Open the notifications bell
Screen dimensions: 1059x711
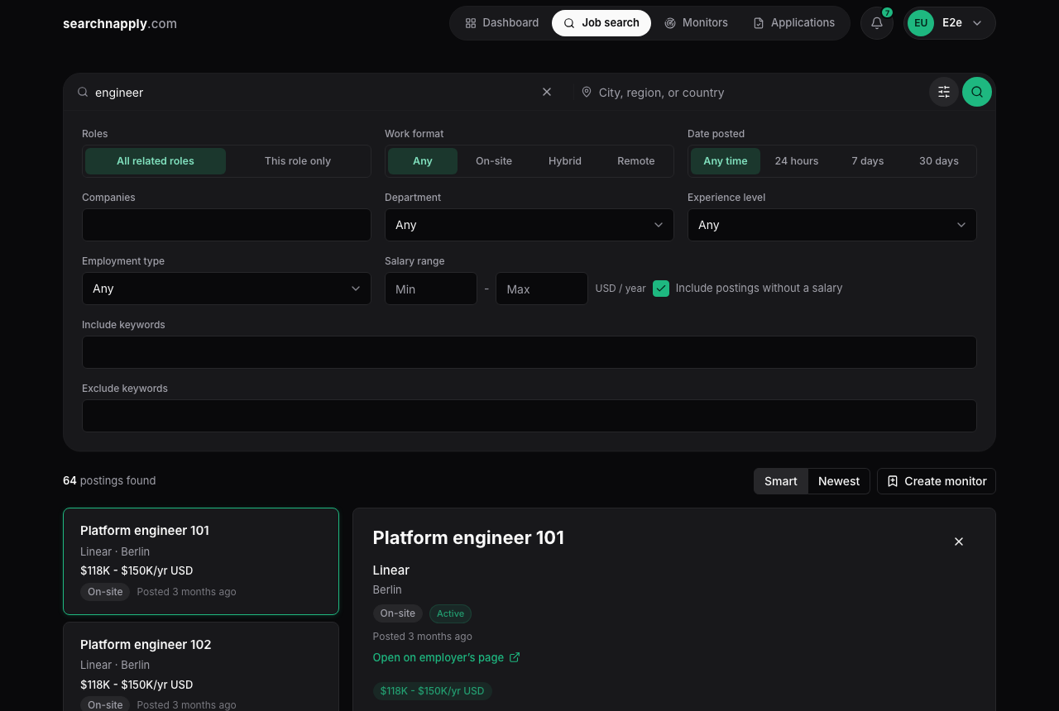point(877,23)
